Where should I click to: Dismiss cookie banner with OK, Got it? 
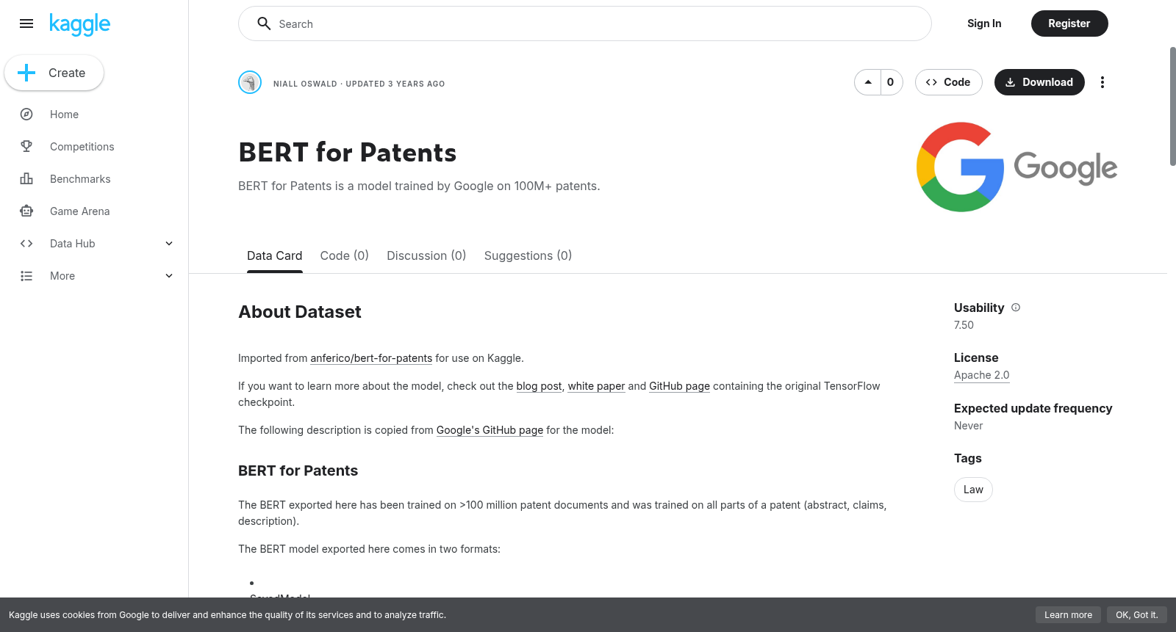click(x=1136, y=615)
